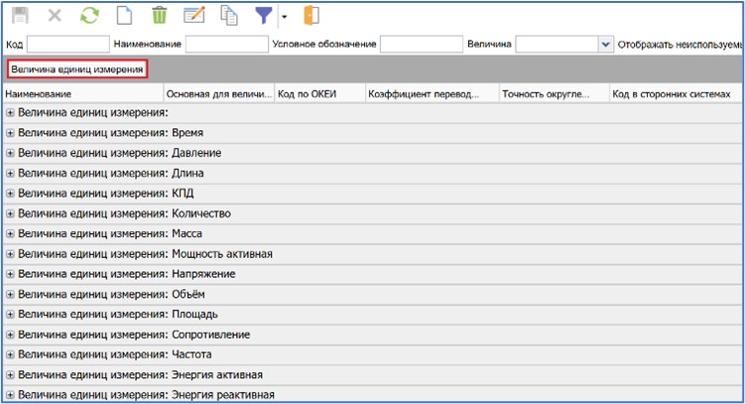
Task: Sort by Код по ОКЕИ column header
Action: coord(319,94)
